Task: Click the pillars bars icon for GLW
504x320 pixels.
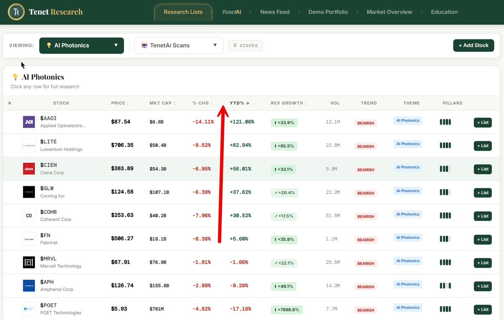Action: tap(445, 192)
